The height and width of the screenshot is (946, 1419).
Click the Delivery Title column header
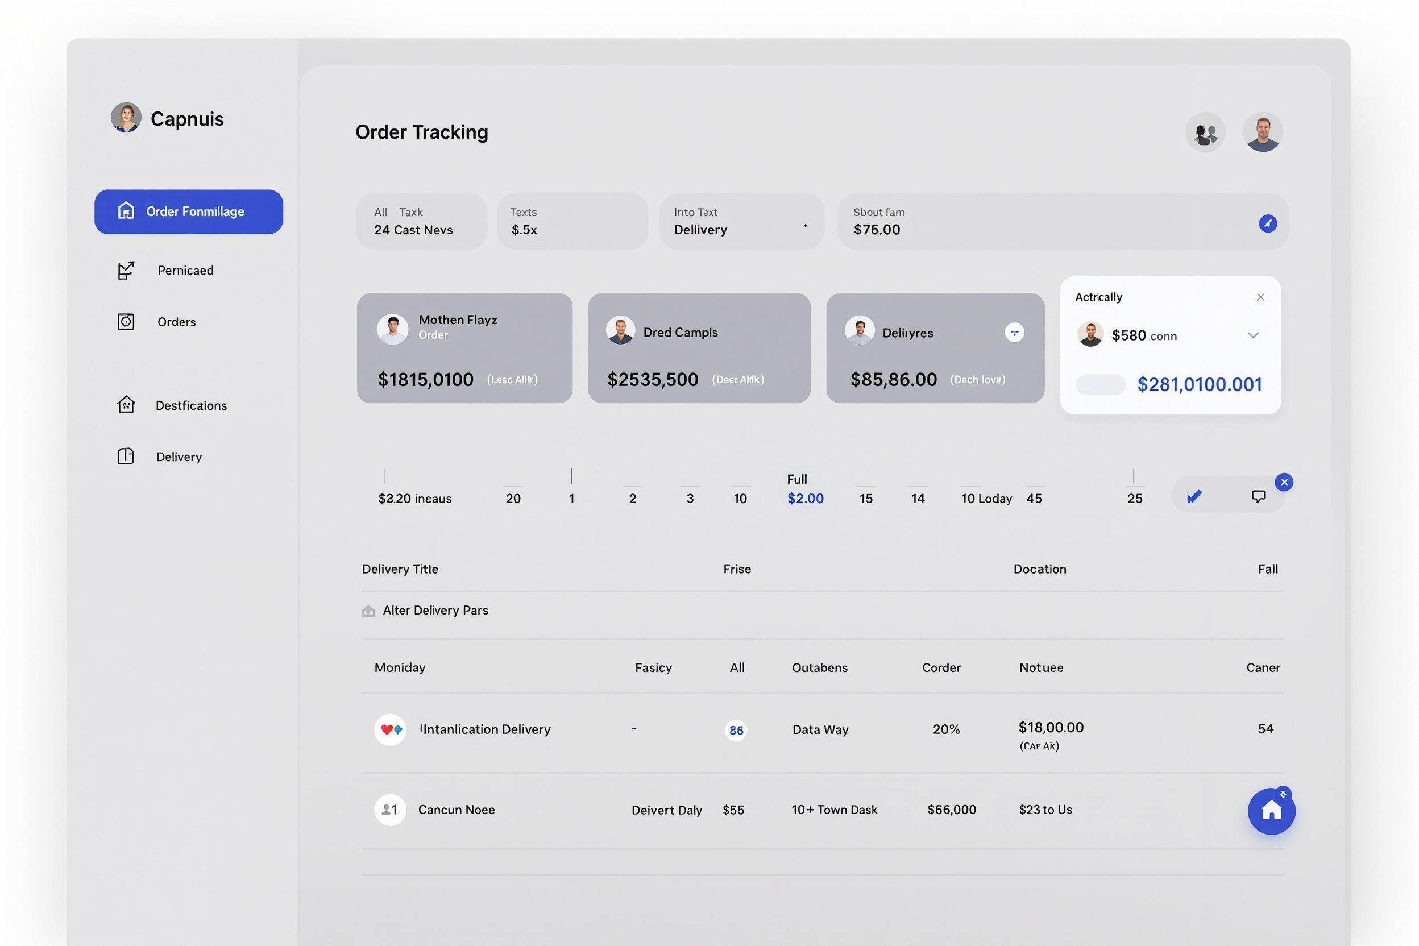pos(400,569)
